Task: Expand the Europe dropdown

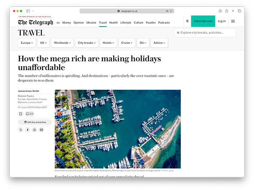Action: click(27, 43)
